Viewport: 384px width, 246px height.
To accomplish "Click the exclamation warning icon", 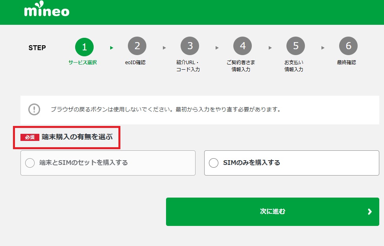I will [x=34, y=109].
